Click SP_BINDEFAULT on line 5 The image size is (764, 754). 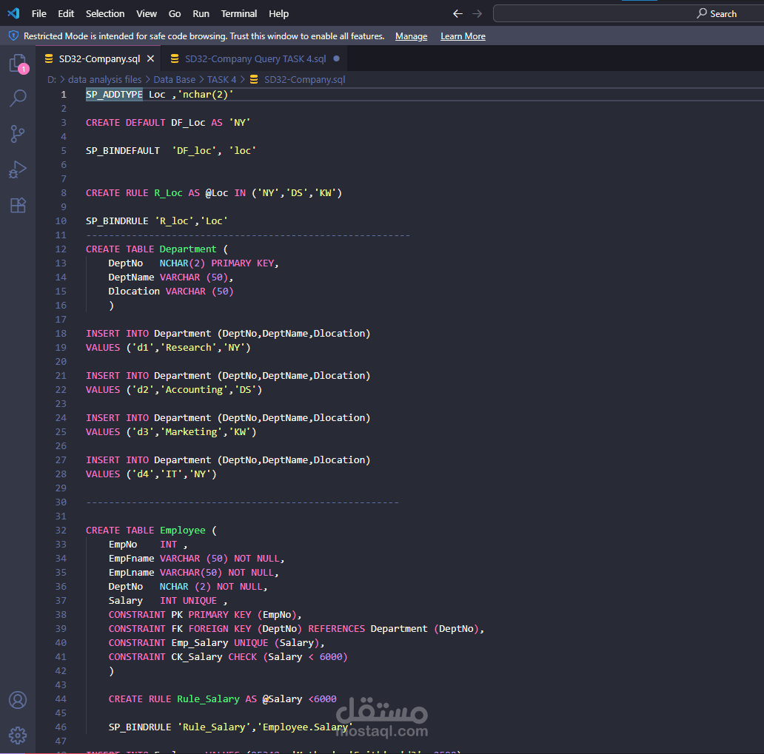[x=123, y=151]
